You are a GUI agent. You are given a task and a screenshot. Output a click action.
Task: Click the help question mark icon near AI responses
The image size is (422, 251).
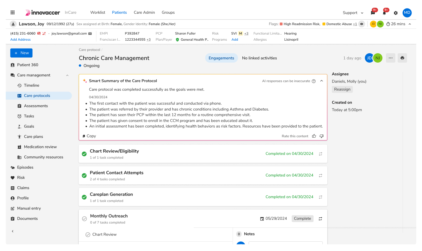point(314,81)
